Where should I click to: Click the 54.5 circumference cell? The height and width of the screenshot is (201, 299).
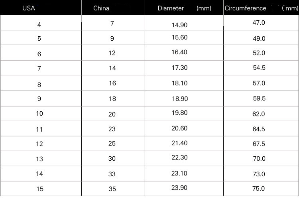(x=259, y=68)
